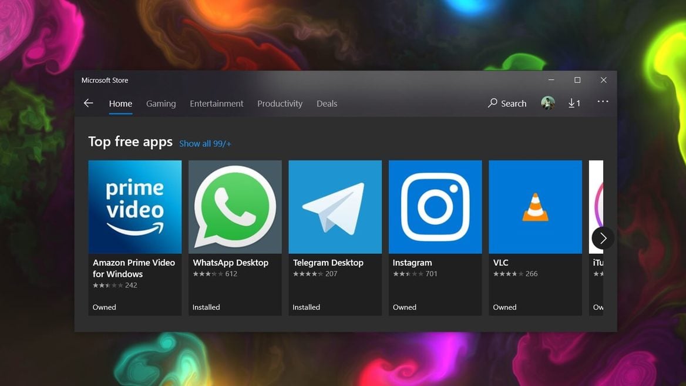Click the Show all 99/+ link
686x386 pixels.
(205, 143)
